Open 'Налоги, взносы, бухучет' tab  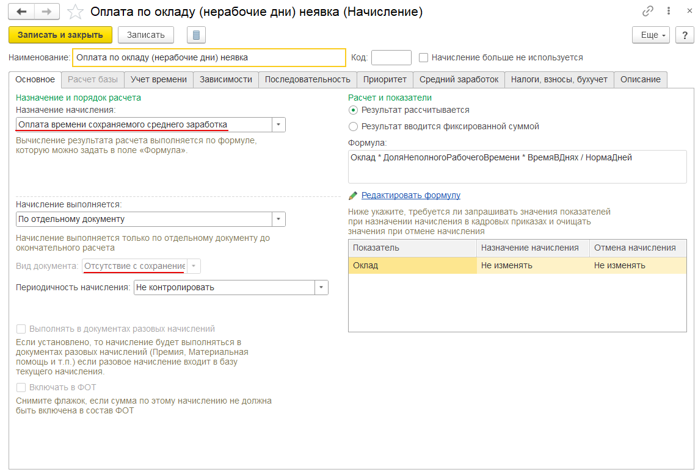click(x=559, y=79)
